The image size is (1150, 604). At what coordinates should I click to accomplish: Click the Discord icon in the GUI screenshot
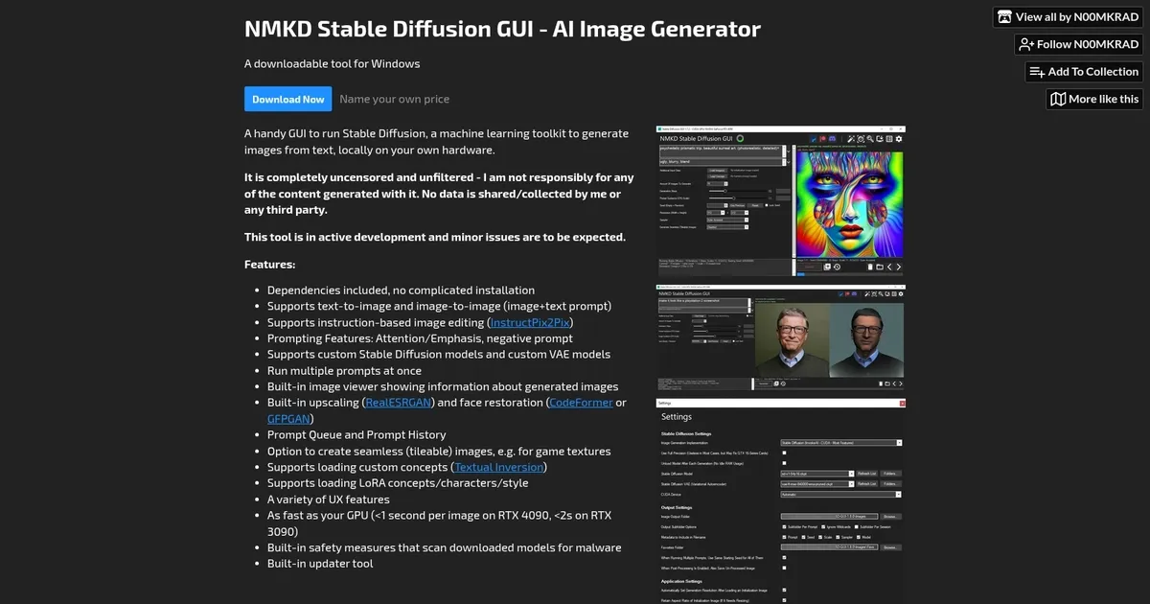click(832, 139)
